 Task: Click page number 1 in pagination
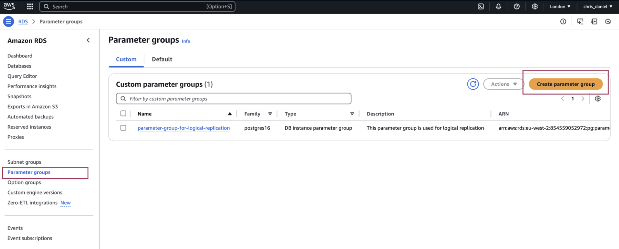coord(572,99)
